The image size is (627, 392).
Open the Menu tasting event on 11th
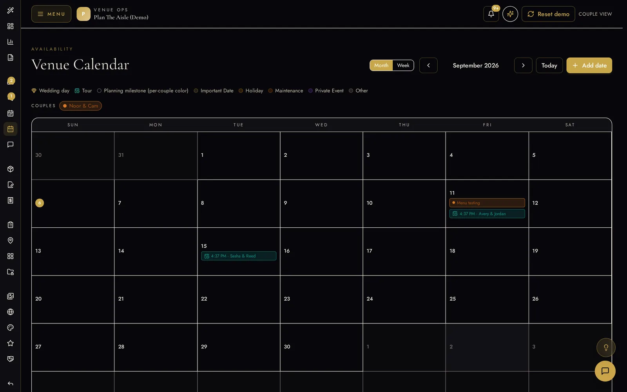pos(487,203)
